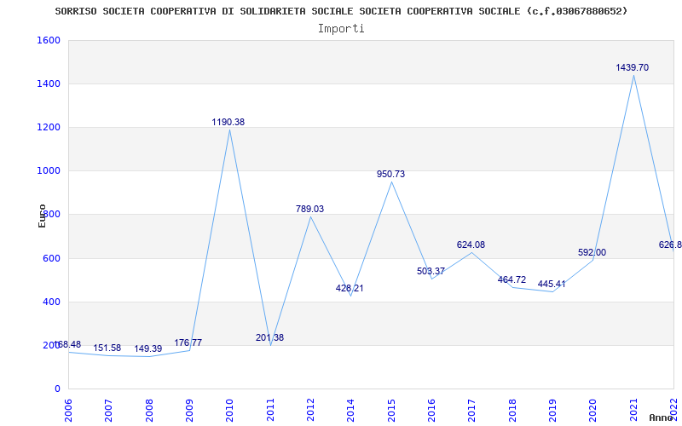Viewport: 682px width, 426px height.
Task: Click the 2014 x-axis year label
Action: tap(351, 410)
